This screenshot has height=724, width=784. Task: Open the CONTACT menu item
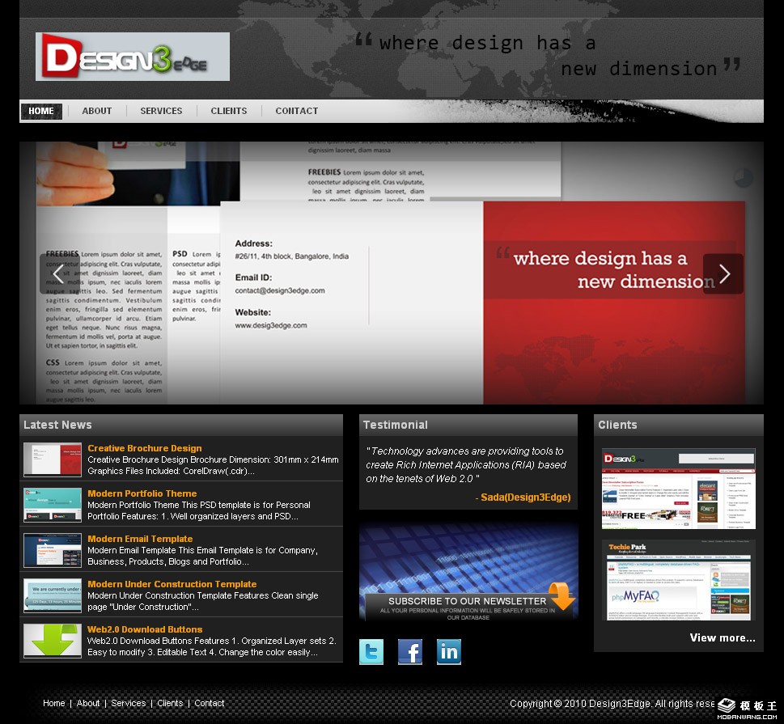[296, 111]
